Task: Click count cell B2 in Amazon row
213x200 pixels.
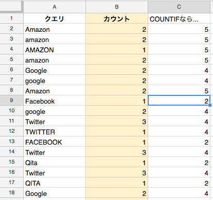Action: pos(117,29)
